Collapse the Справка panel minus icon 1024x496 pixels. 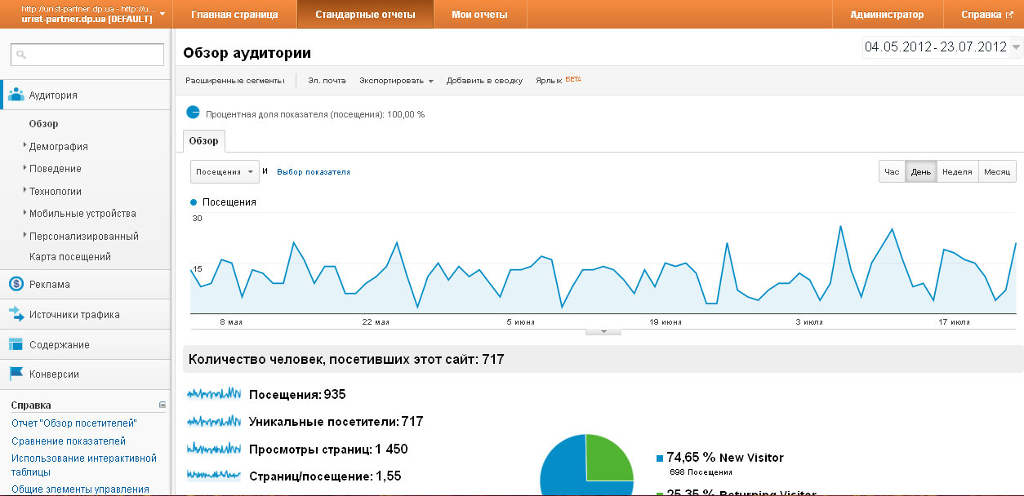coord(163,405)
